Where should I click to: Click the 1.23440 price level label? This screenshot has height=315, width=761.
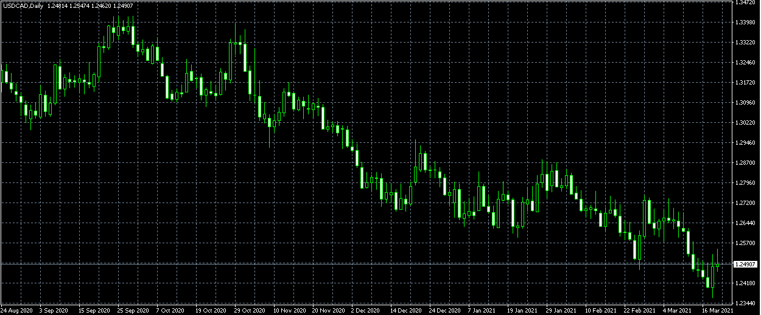click(746, 303)
